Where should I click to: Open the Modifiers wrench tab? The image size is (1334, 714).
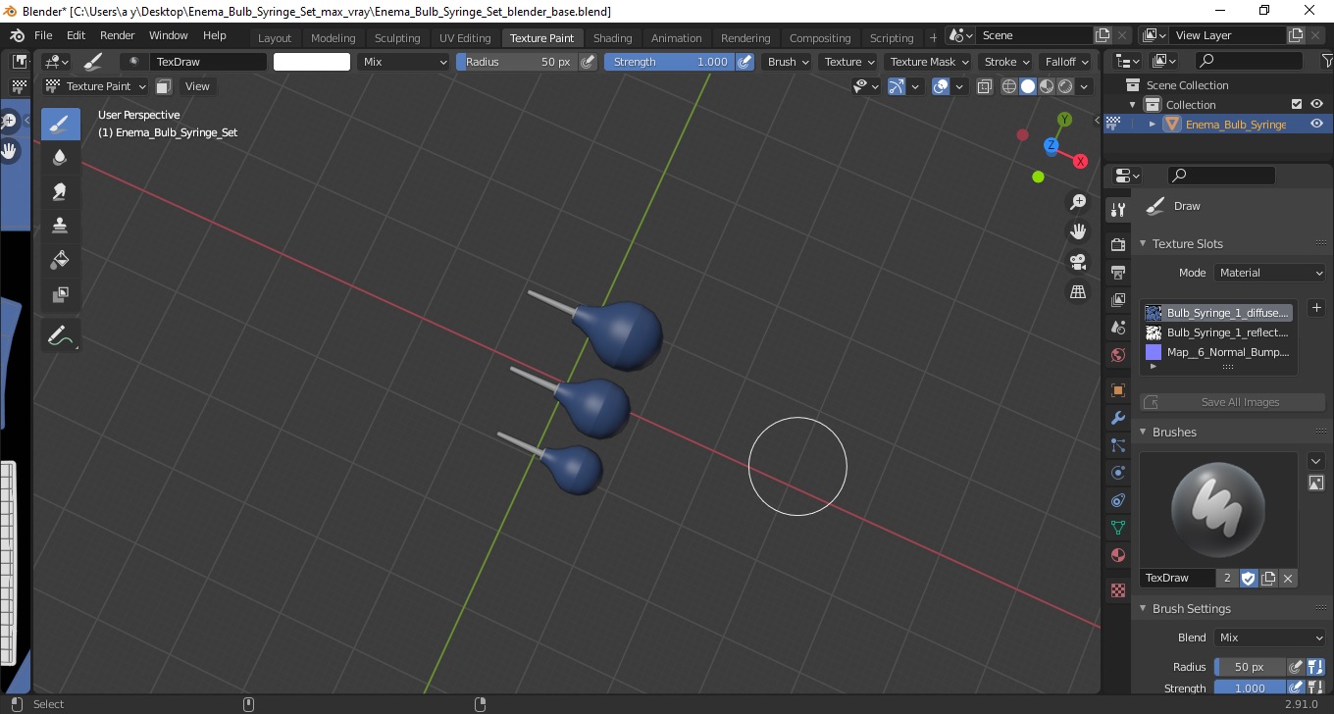click(x=1117, y=418)
